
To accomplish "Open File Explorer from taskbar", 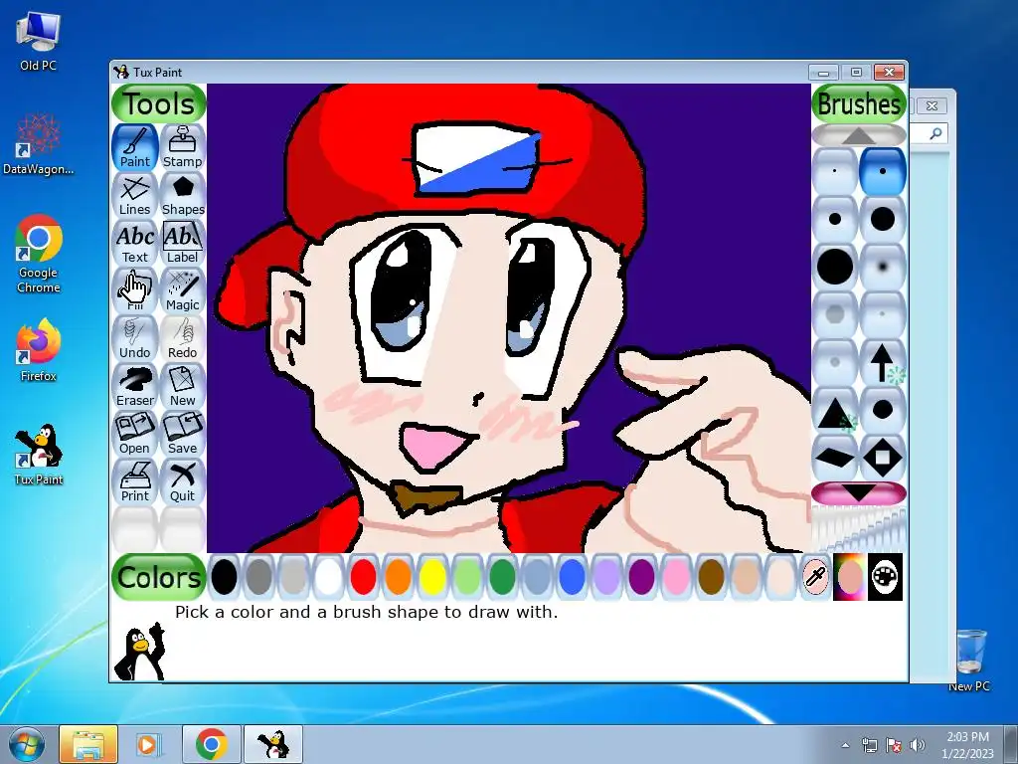I will tap(88, 744).
